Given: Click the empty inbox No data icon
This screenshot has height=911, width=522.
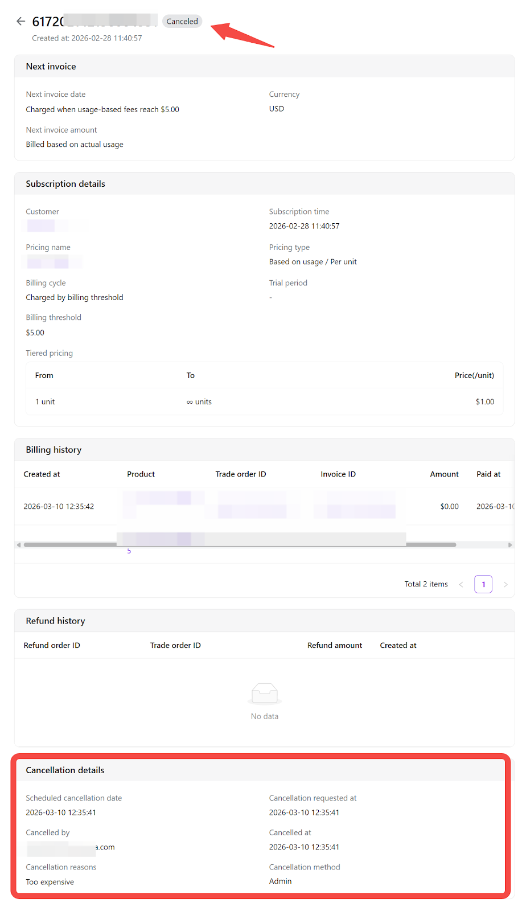Looking at the screenshot, I should 265,693.
